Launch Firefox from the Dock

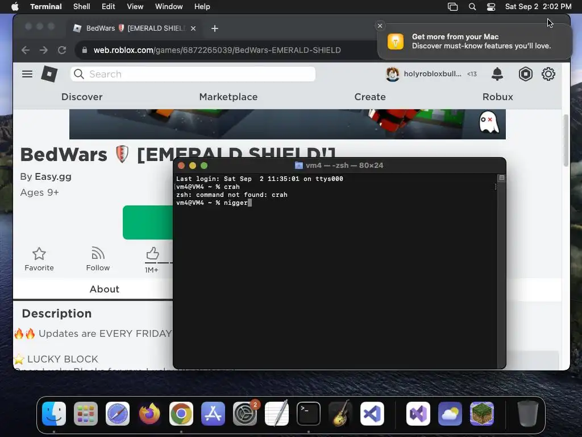[x=149, y=414]
